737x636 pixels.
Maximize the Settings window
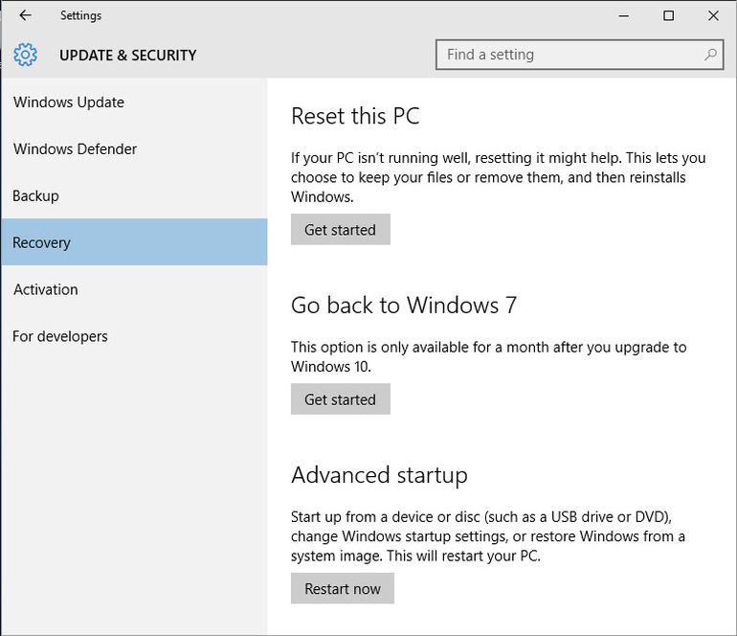click(x=668, y=15)
